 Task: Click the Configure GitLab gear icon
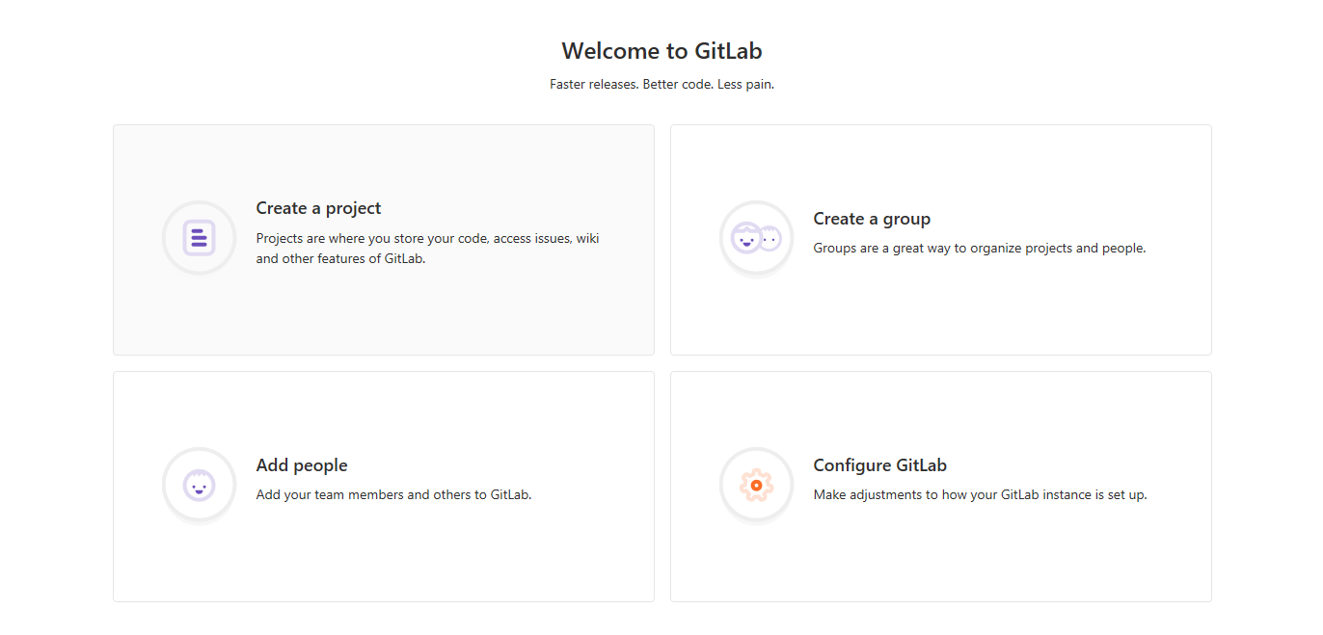756,485
